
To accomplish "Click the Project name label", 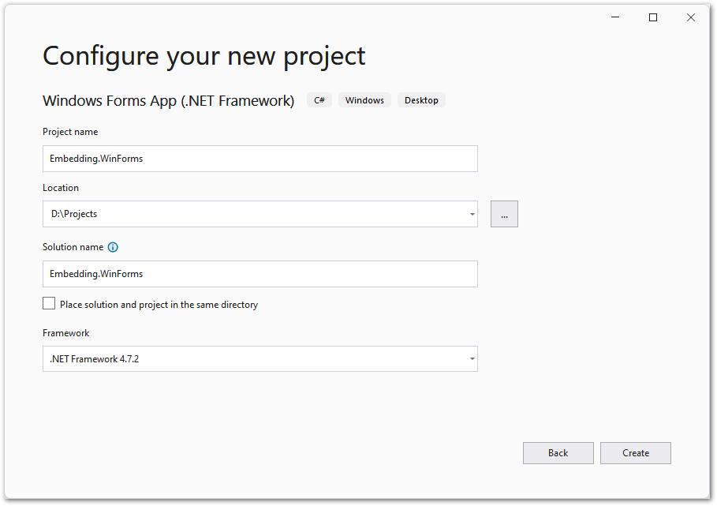I will (70, 132).
